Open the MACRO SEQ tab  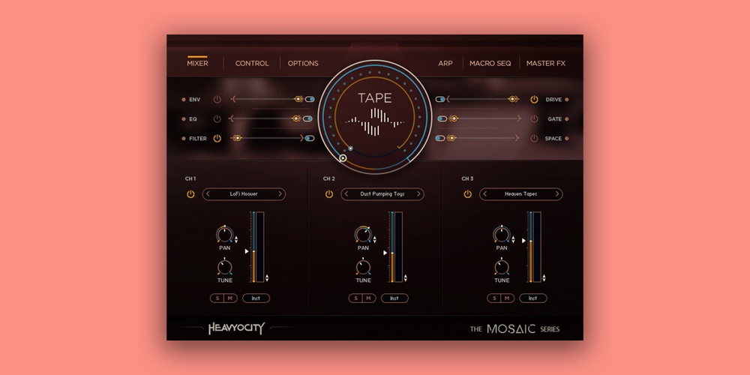point(490,63)
